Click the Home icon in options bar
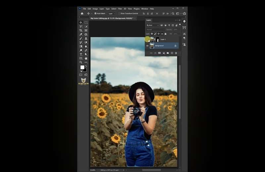The width and height of the screenshot is (265, 172). pos(82,14)
